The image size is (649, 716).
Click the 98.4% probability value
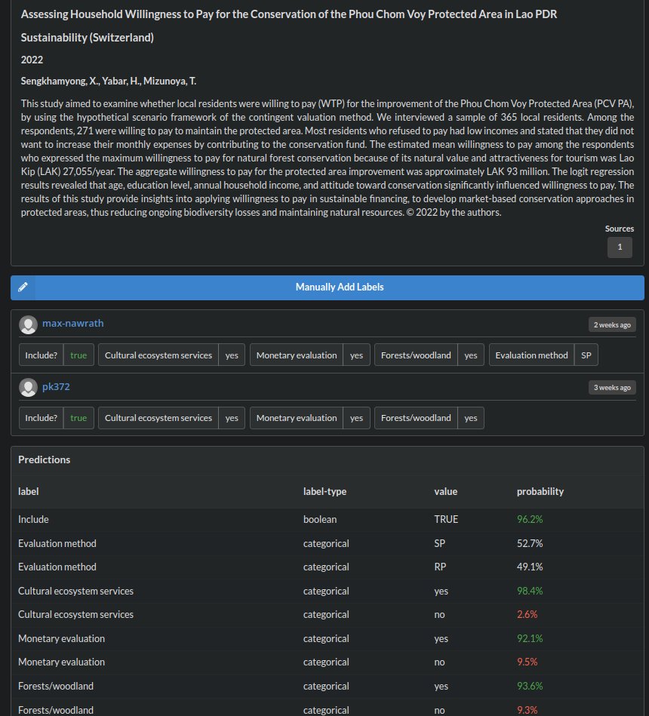(530, 591)
